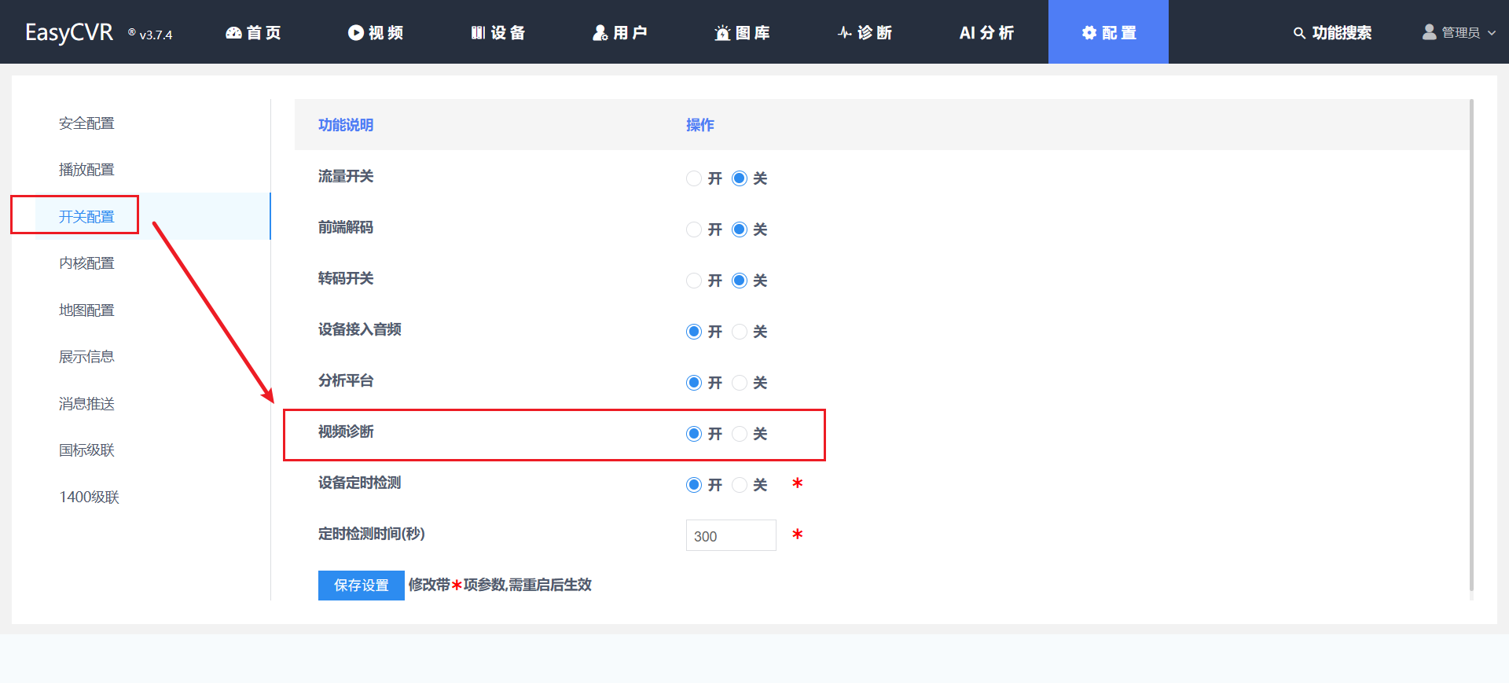This screenshot has height=683, width=1509.
Task: Disable 视频诊断 by selecting 关
Action: [740, 434]
